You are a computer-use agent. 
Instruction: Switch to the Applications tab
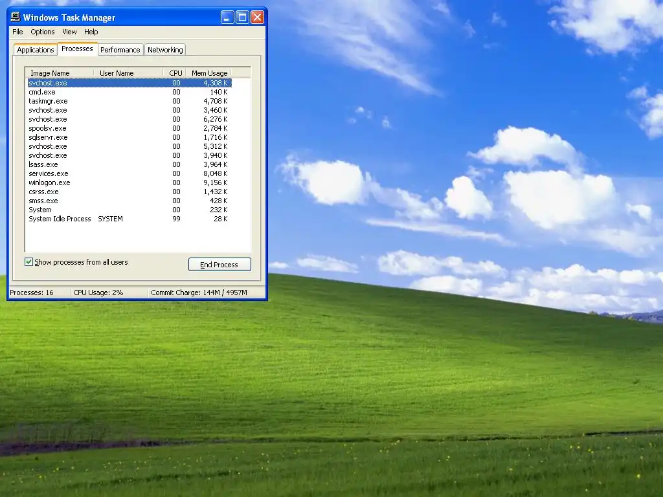point(36,50)
